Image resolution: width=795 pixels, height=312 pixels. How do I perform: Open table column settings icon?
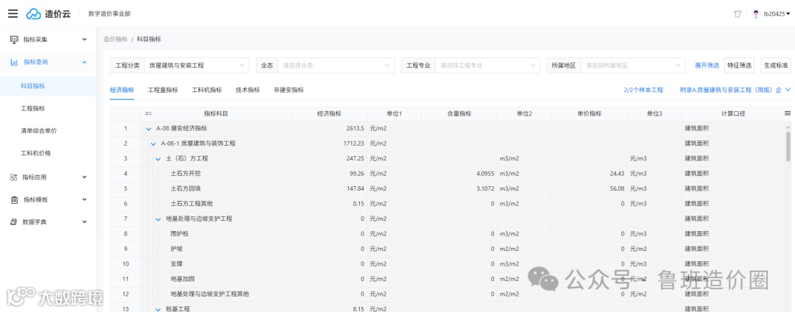[788, 114]
